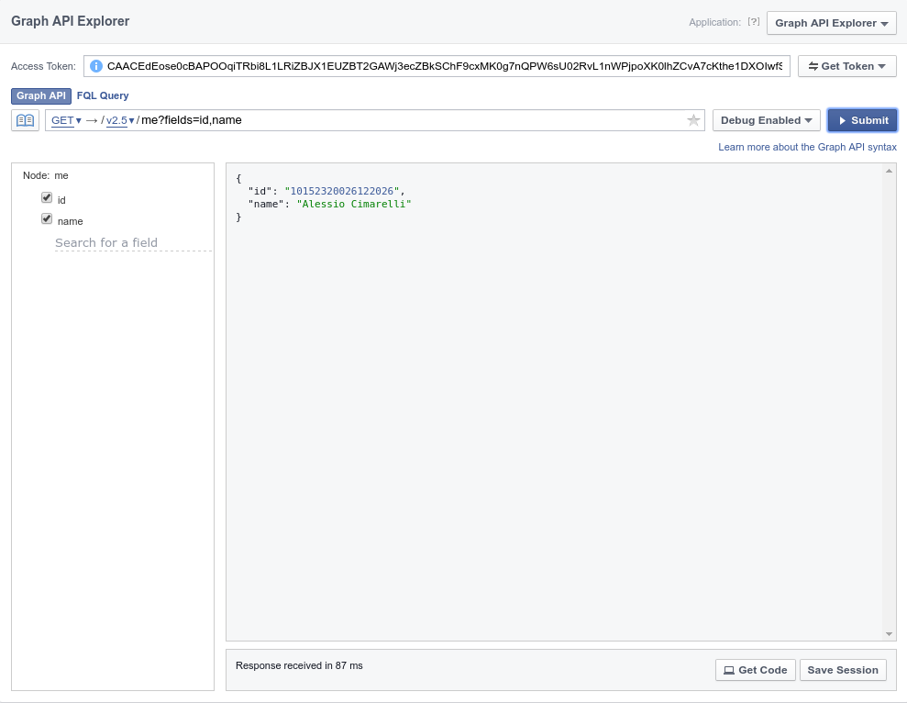907x703 pixels.
Task: Open the Get Token dropdown
Action: 846,66
